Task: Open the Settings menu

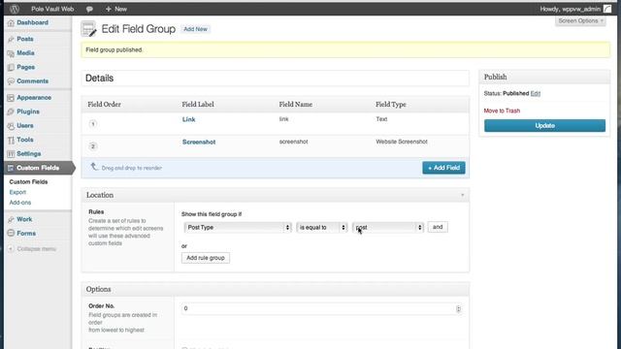Action: pos(28,154)
